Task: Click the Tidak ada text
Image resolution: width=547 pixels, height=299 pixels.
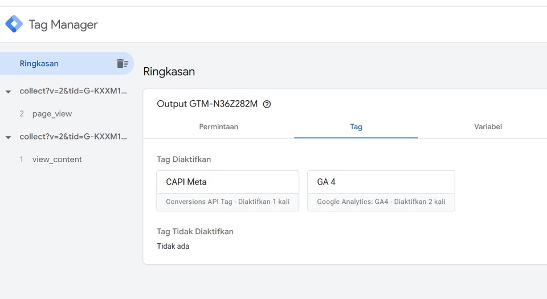Action: 173,246
